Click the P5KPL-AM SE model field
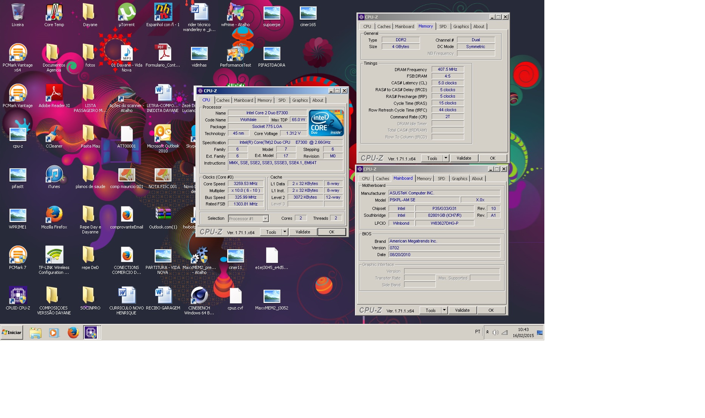Image resolution: width=705 pixels, height=418 pixels. tap(424, 200)
